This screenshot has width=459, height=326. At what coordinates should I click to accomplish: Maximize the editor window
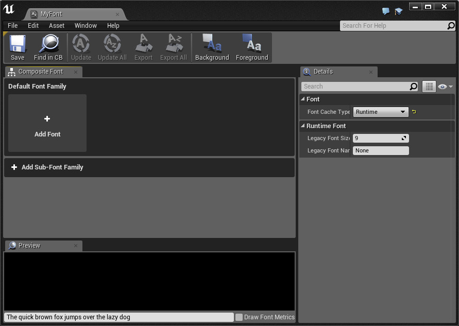coord(428,7)
